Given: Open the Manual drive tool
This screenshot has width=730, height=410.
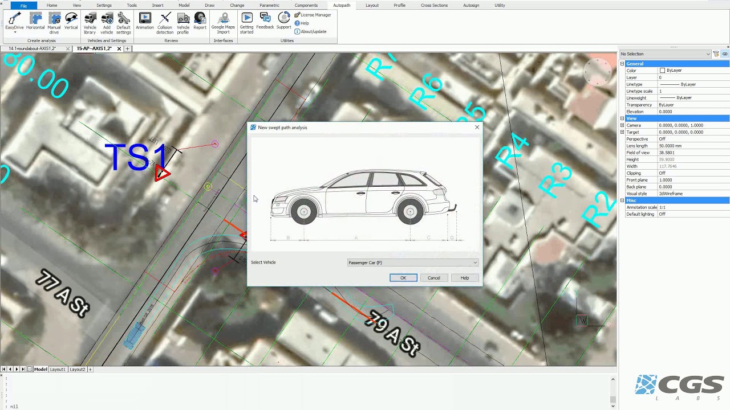Looking at the screenshot, I should tap(54, 23).
